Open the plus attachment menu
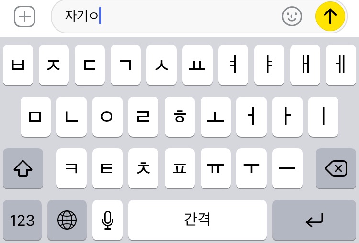The image size is (359, 243). coord(24,16)
